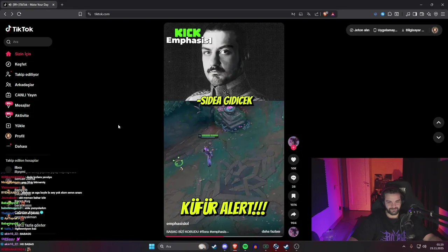The height and width of the screenshot is (252, 448).
Task: Open the Leo AI sparkle icon
Action: point(429,14)
